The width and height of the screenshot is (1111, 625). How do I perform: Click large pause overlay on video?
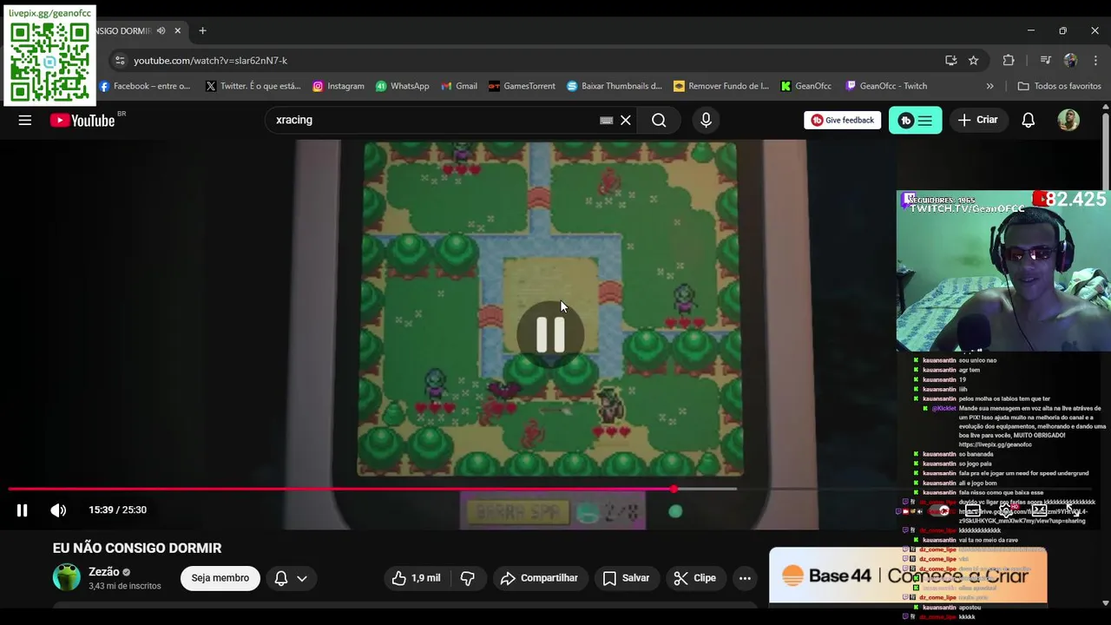click(x=550, y=334)
